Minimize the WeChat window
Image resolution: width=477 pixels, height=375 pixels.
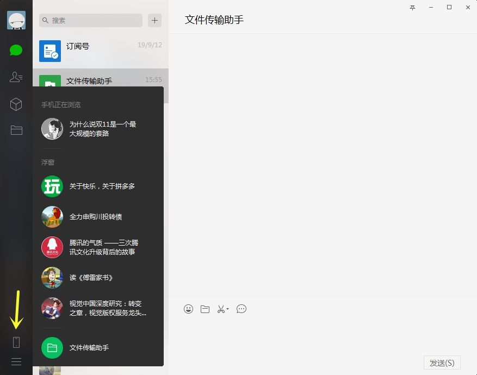pyautogui.click(x=431, y=8)
